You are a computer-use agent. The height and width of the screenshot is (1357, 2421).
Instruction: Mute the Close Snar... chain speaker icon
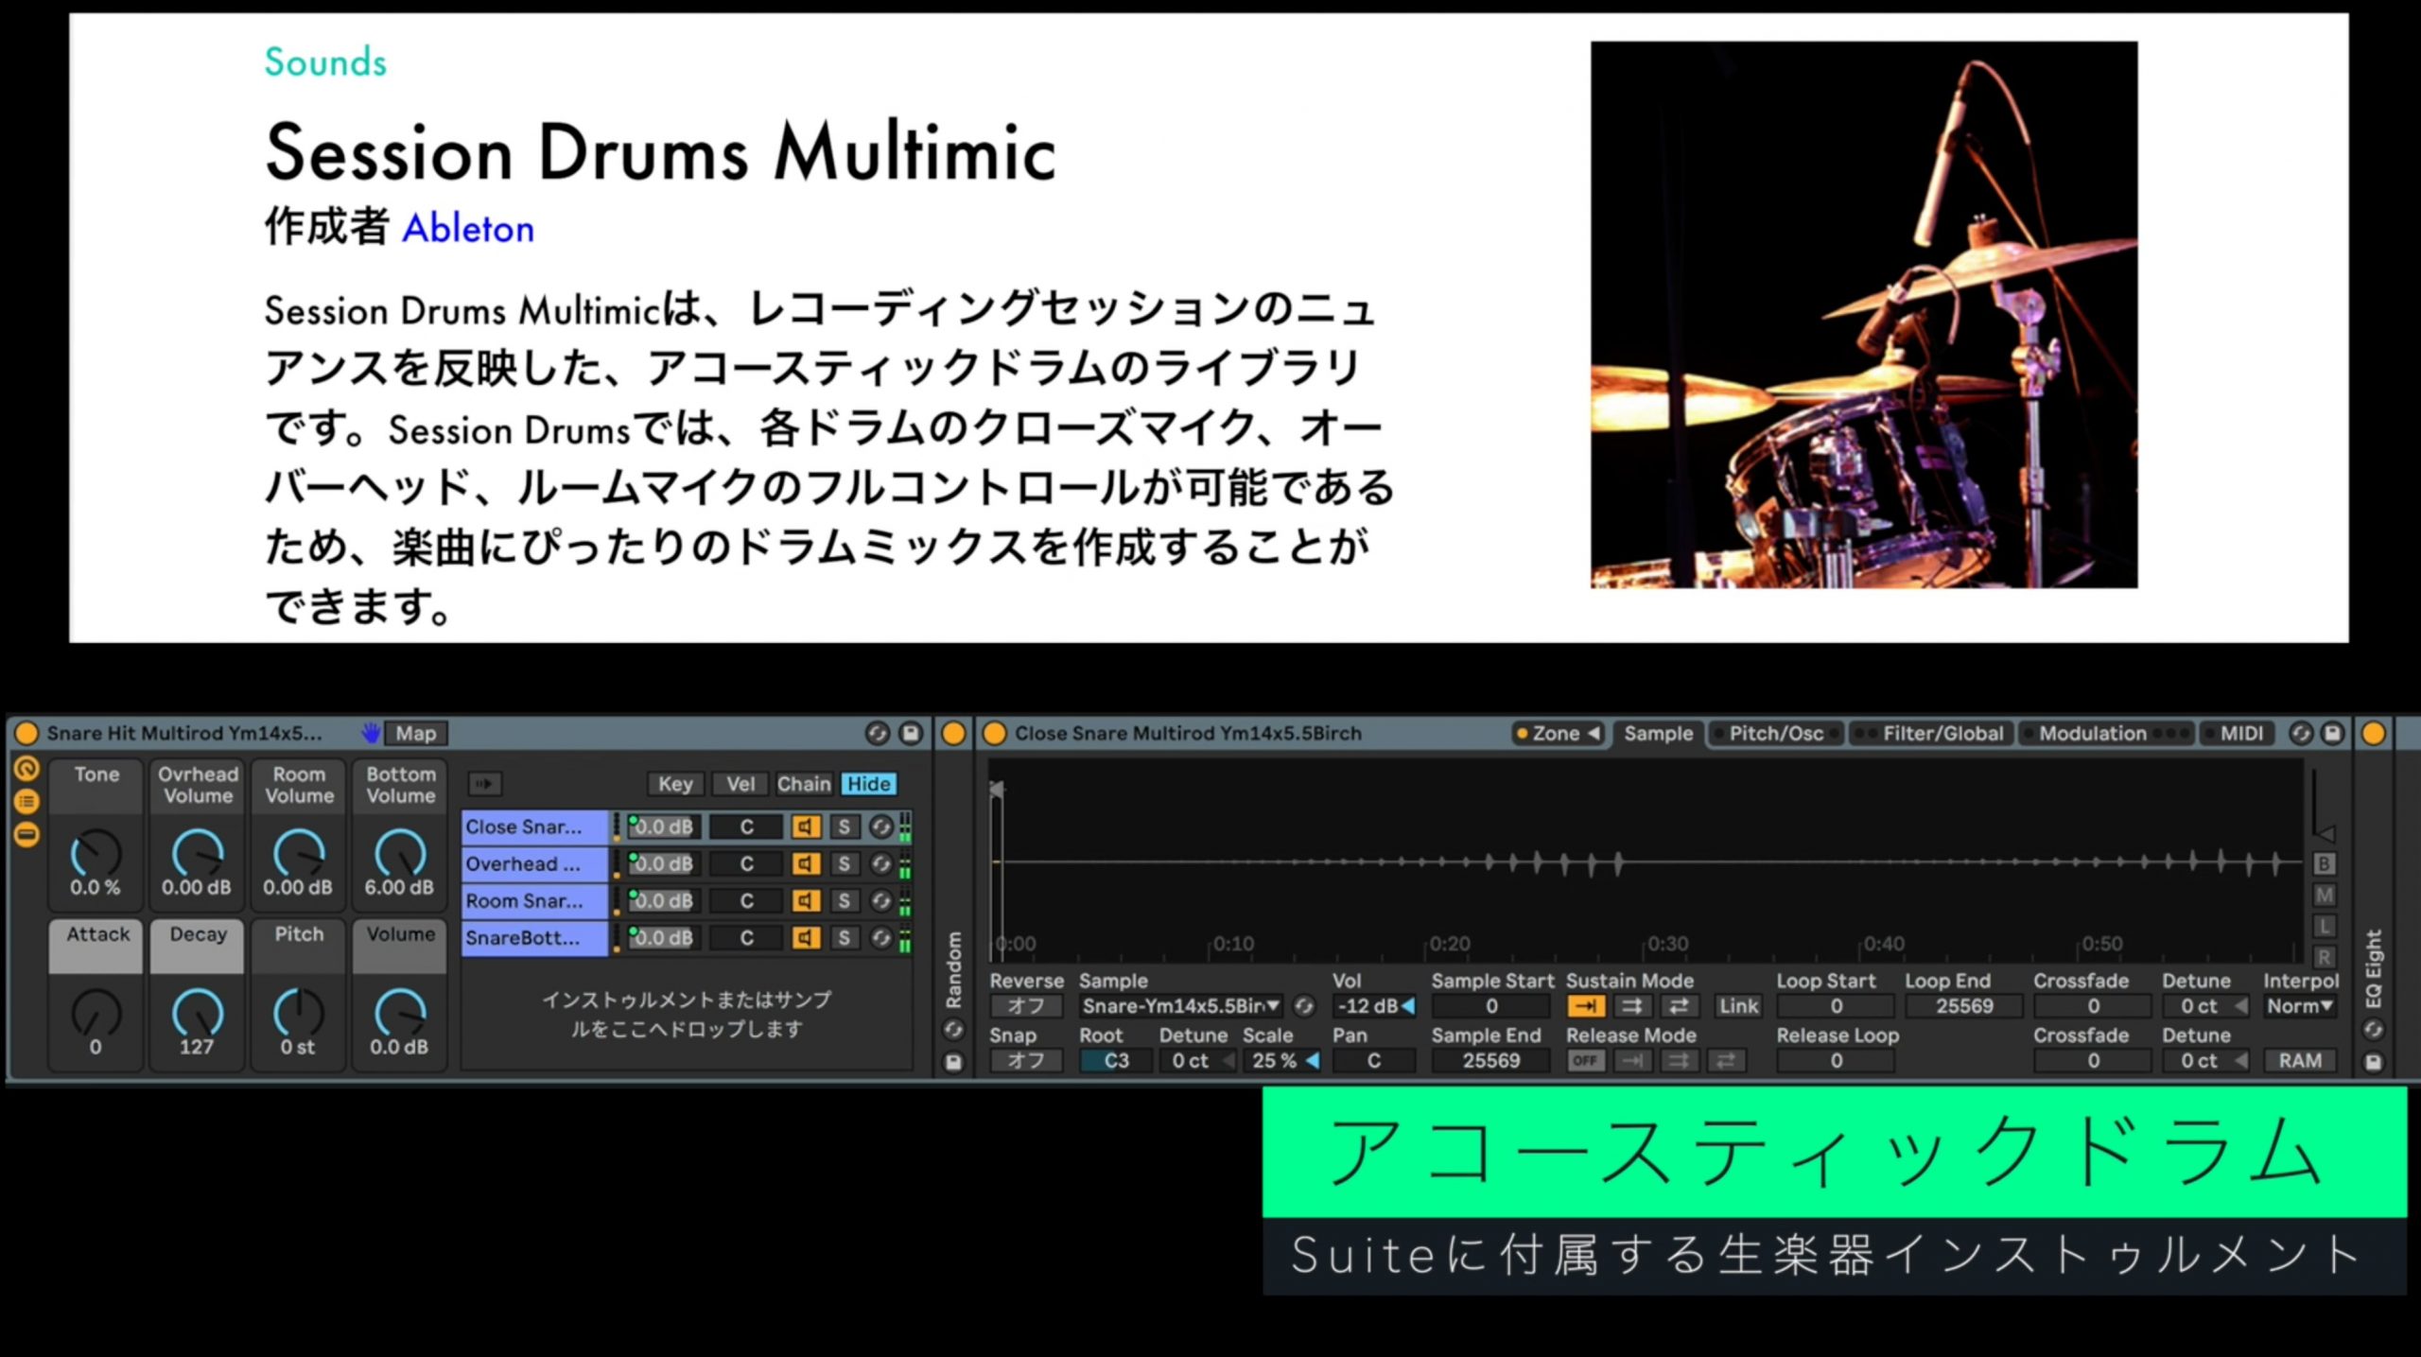pyautogui.click(x=805, y=827)
